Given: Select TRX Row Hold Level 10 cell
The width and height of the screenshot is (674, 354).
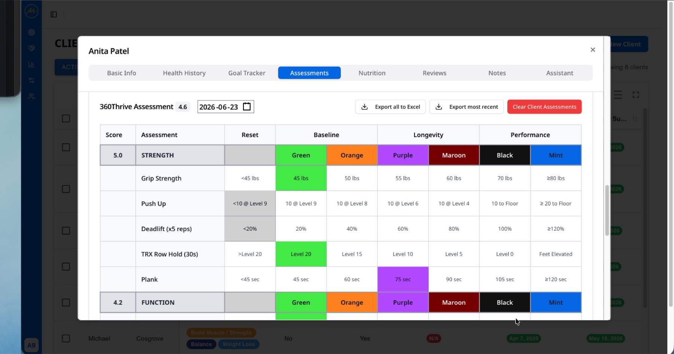Looking at the screenshot, I should point(403,254).
